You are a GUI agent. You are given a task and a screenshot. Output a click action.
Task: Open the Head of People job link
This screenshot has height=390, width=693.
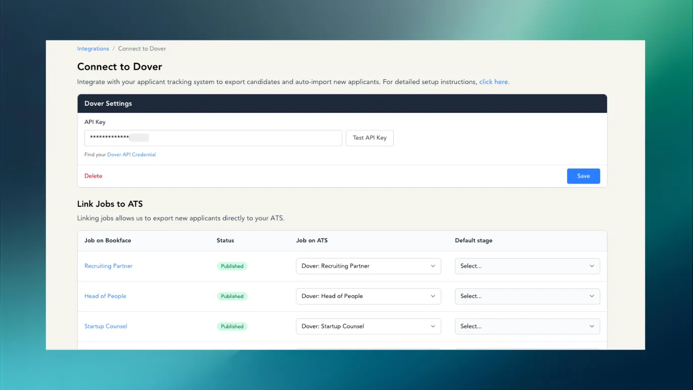pos(105,296)
